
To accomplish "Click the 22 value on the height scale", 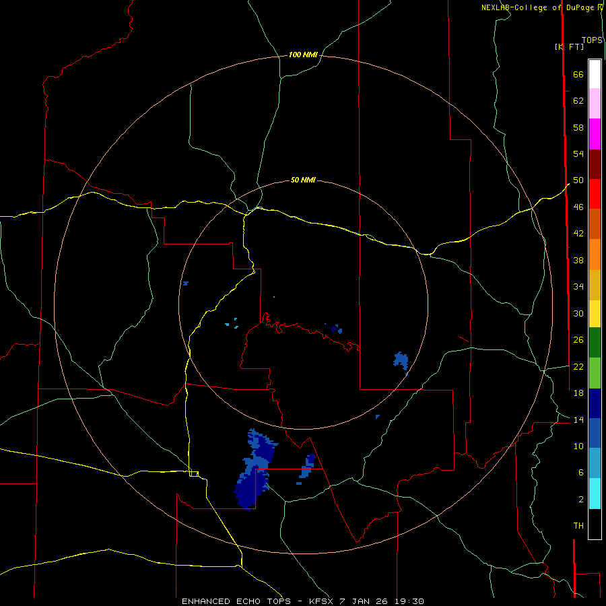I will coord(578,366).
